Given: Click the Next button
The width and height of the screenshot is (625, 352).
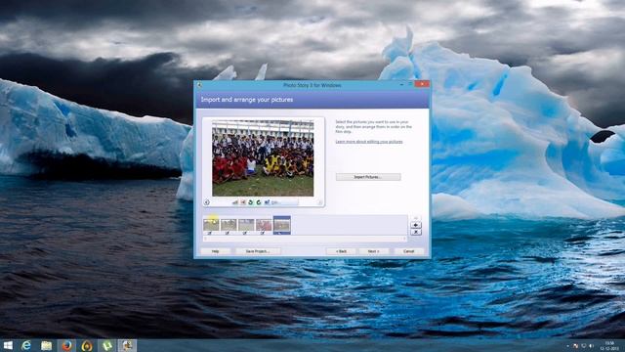Looking at the screenshot, I should point(373,251).
